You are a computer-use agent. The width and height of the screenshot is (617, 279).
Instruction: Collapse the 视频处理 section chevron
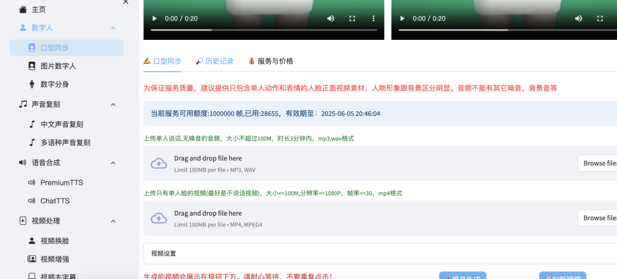(113, 221)
